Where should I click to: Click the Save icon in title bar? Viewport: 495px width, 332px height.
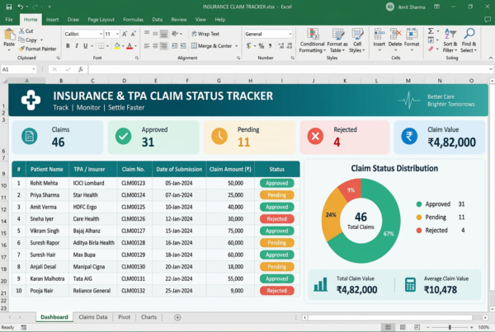pos(9,7)
